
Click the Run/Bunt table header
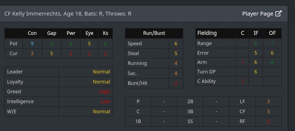coord(154,33)
